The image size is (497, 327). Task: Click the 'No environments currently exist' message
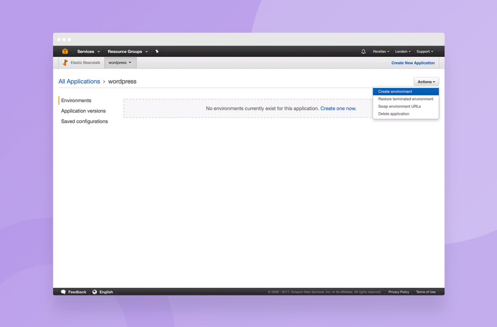[262, 108]
